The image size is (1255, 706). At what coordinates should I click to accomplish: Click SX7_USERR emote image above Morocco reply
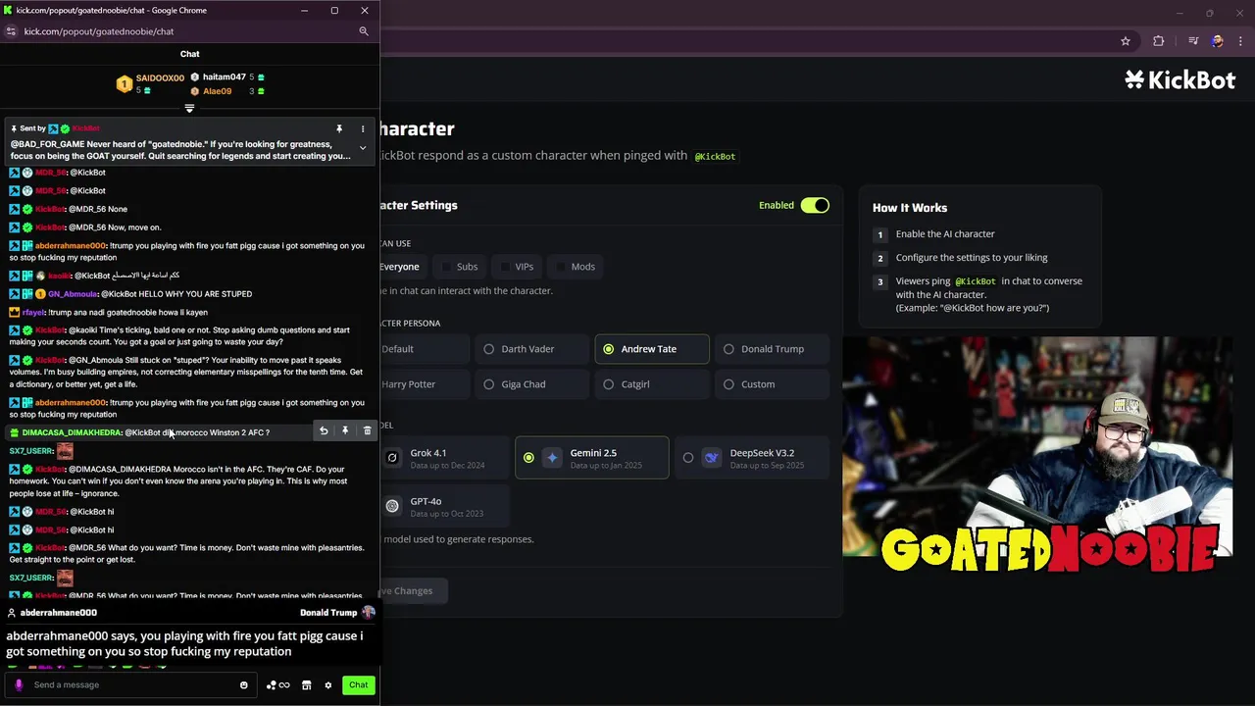point(65,451)
